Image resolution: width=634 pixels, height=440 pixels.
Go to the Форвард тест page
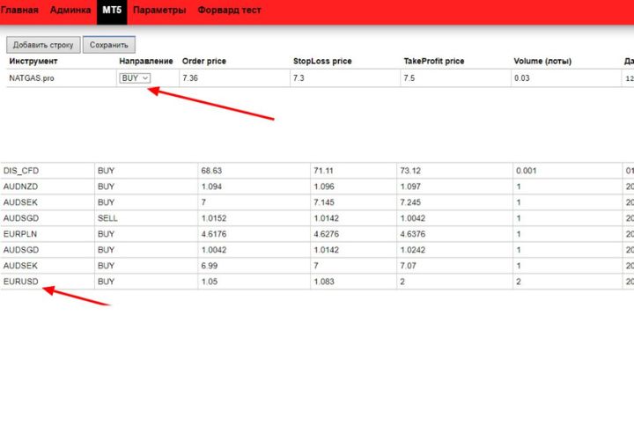229,10
